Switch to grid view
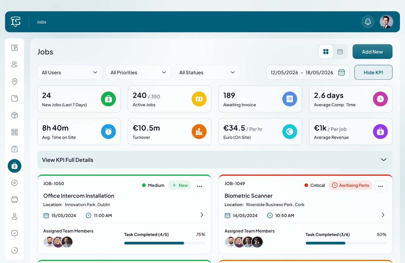Viewport: 405px width, 263px height. 326,51
